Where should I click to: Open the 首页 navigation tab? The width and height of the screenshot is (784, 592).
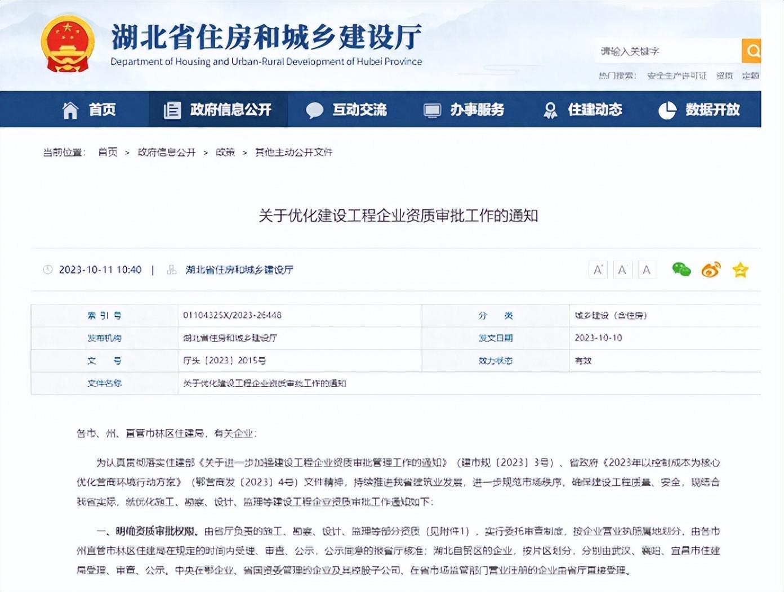(x=89, y=110)
